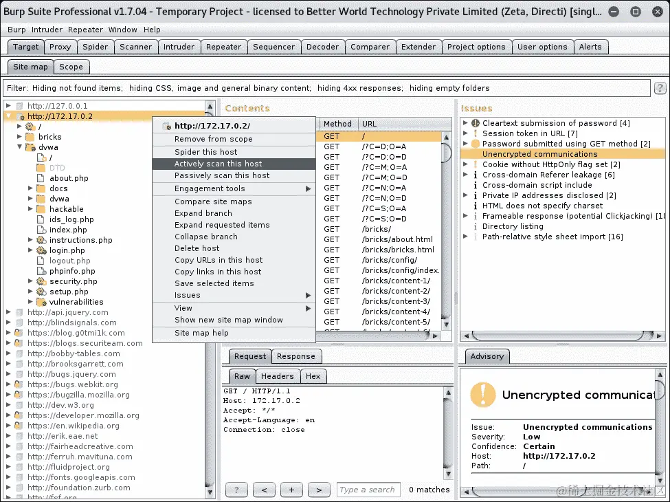Click the Type a search input field
Screen dimensions: 670x502
click(x=368, y=490)
